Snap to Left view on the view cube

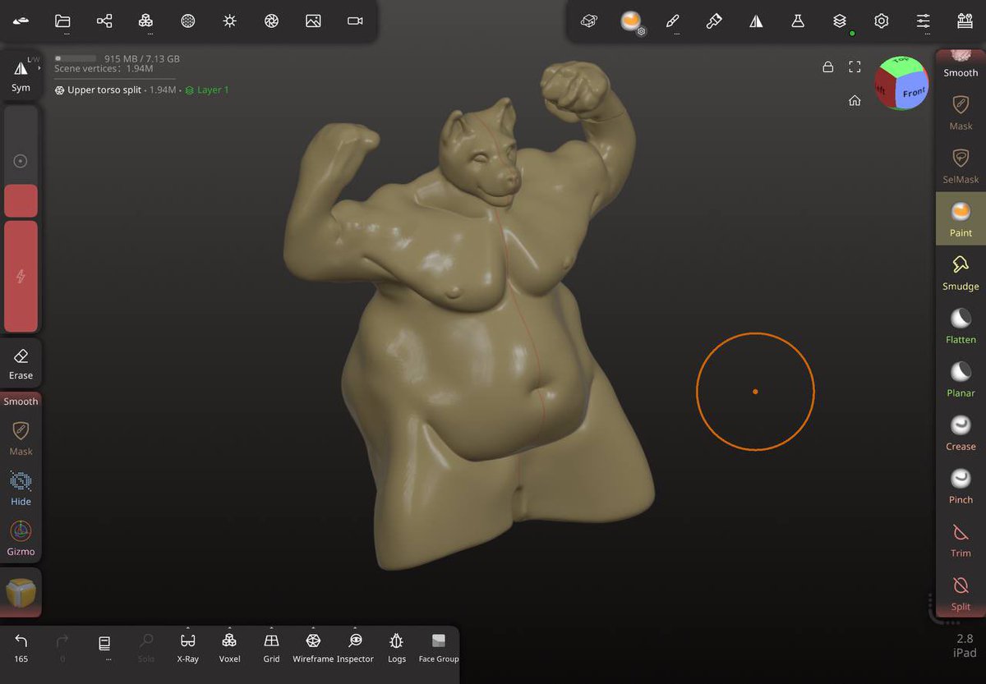[x=882, y=88]
